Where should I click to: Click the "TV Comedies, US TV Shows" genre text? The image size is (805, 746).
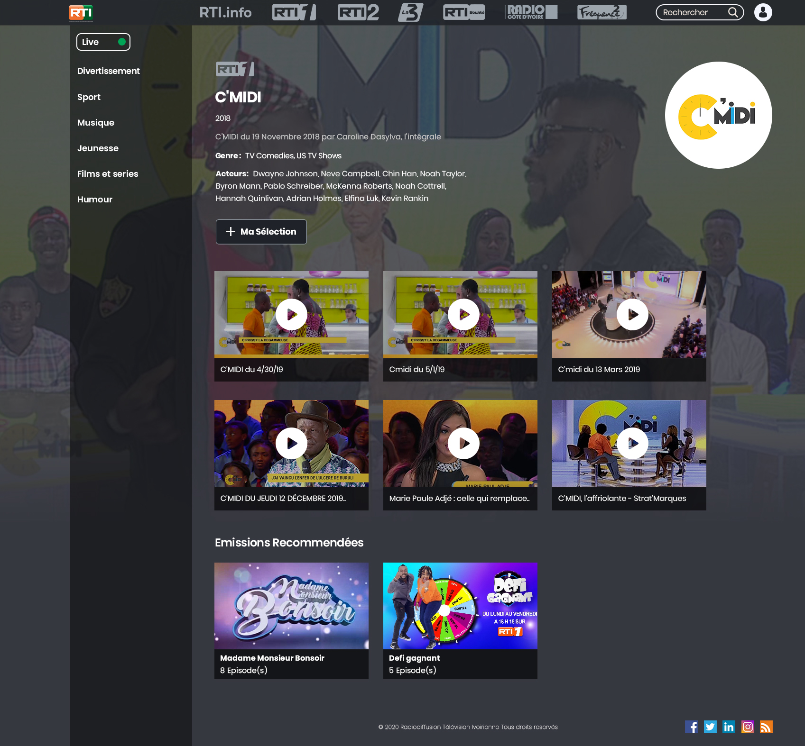point(293,156)
